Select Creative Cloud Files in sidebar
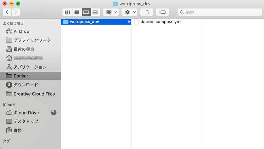This screenshot has height=149, width=264. [34, 94]
